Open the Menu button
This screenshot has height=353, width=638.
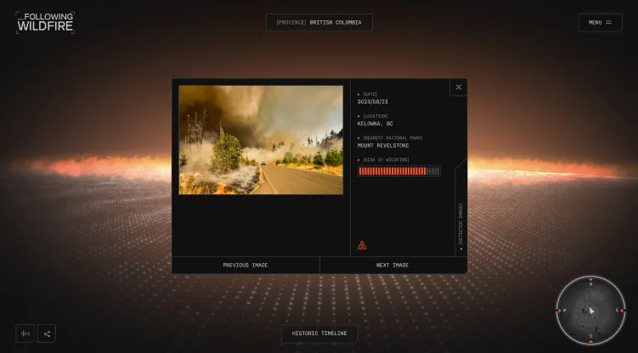click(x=600, y=22)
